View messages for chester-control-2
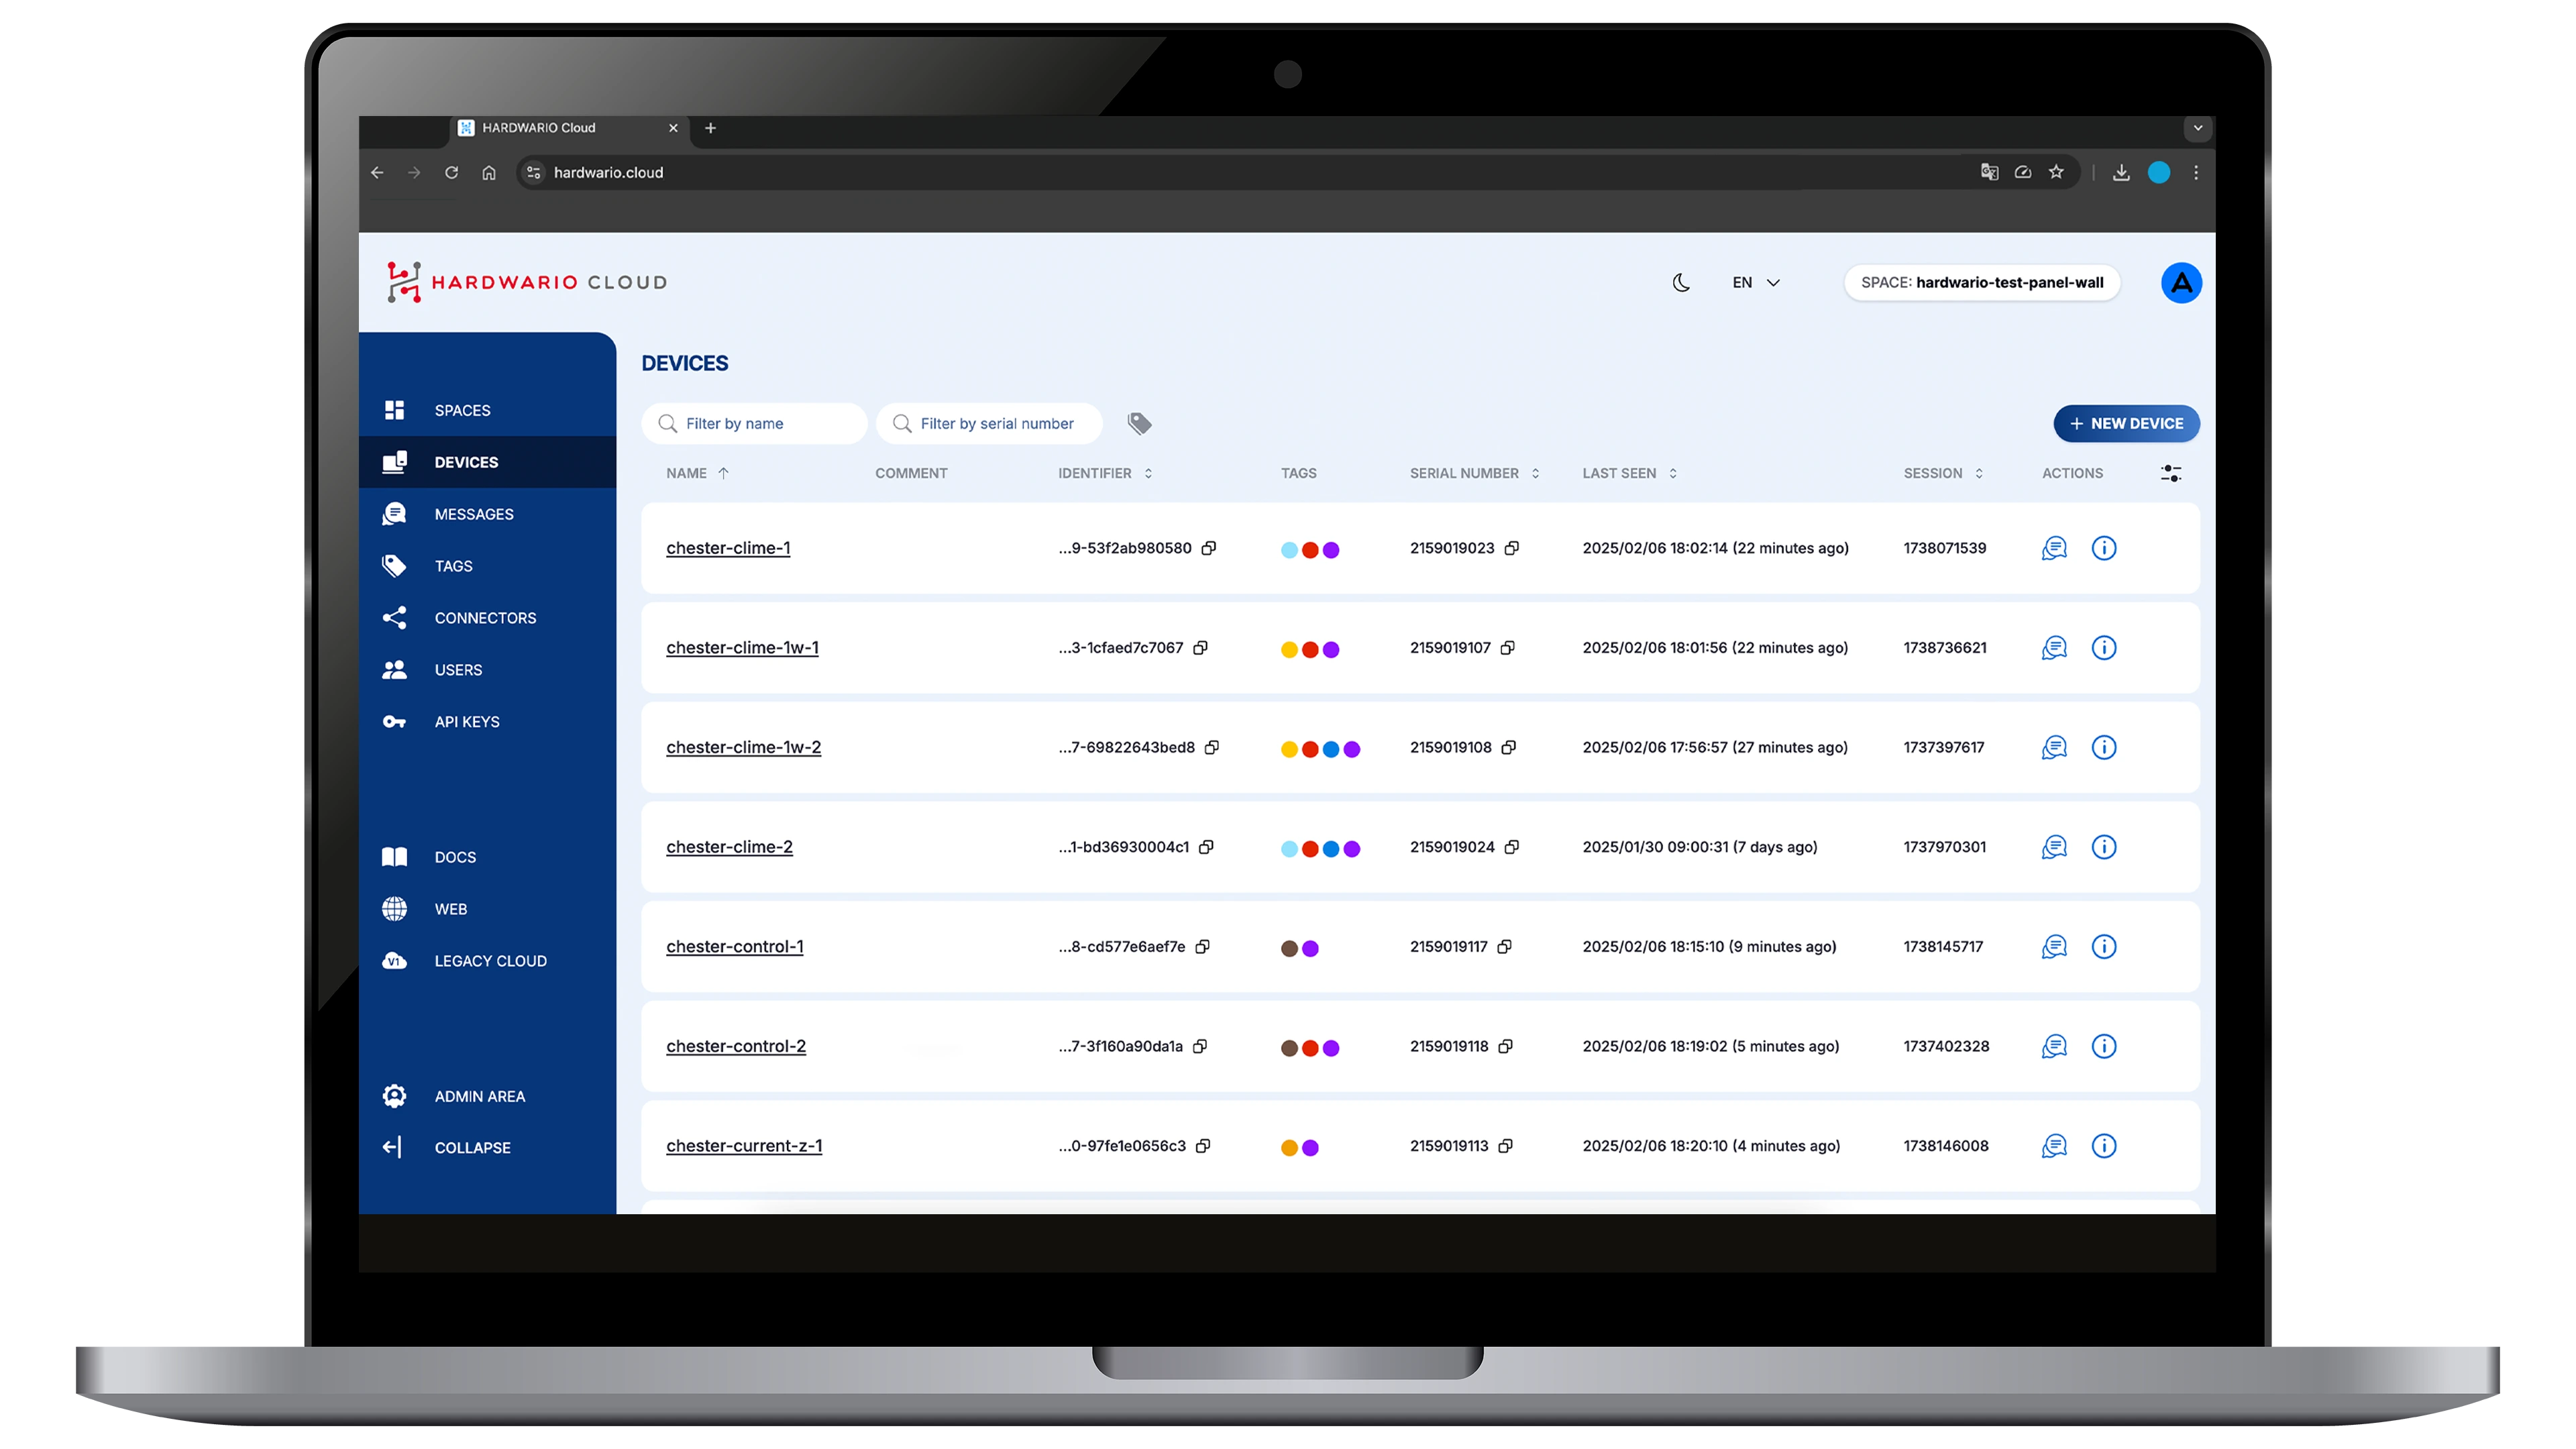2576x1449 pixels. click(x=2054, y=1046)
